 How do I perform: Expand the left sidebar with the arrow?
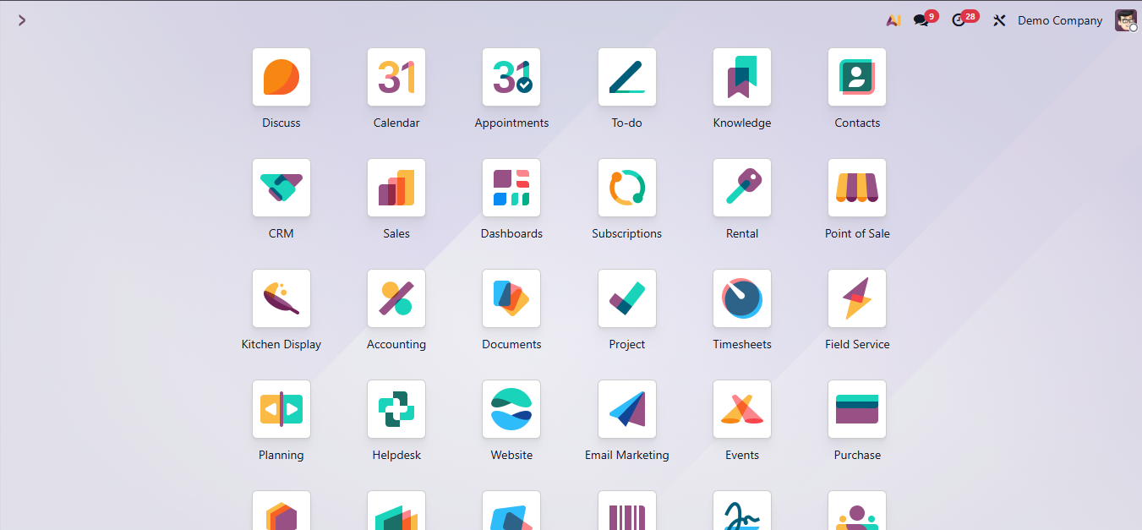22,19
